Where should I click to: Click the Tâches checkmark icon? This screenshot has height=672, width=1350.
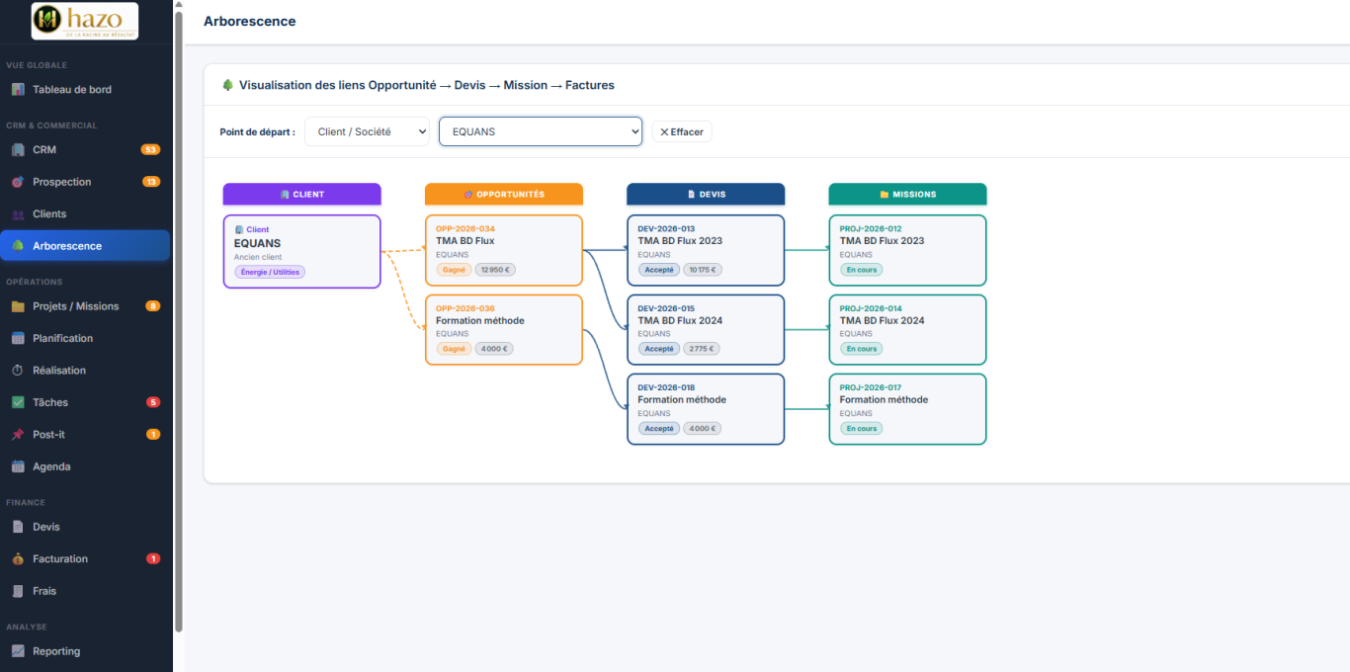(x=18, y=402)
